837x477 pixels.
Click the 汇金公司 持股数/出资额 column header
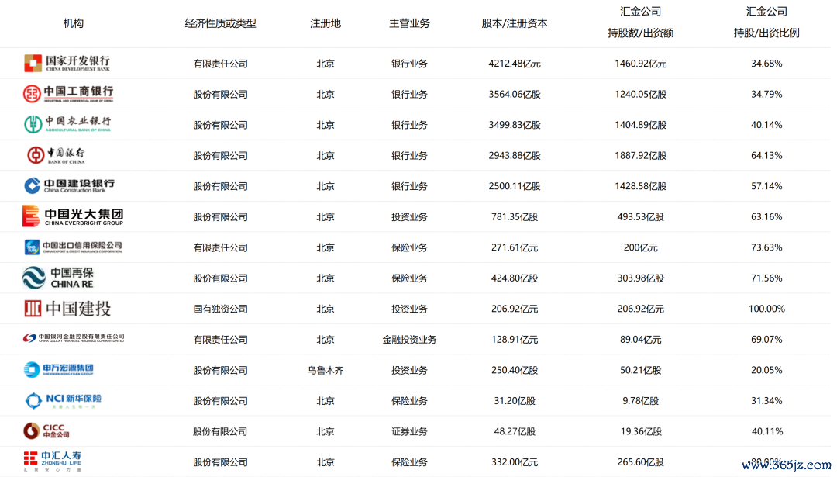(641, 22)
